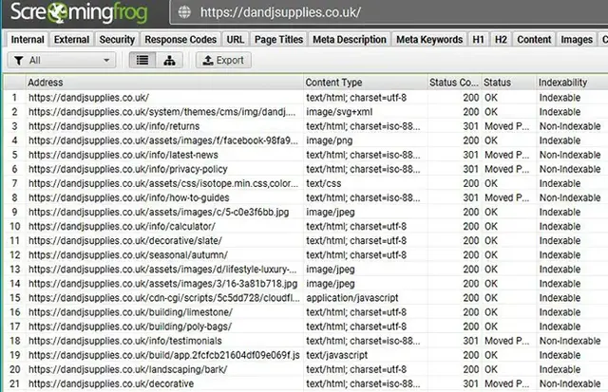Select the /decorative/slate/ address
Screen dimensions: 608x392
[x=125, y=241]
